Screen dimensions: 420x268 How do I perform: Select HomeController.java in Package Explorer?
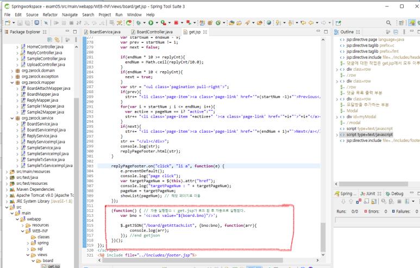(x=45, y=47)
